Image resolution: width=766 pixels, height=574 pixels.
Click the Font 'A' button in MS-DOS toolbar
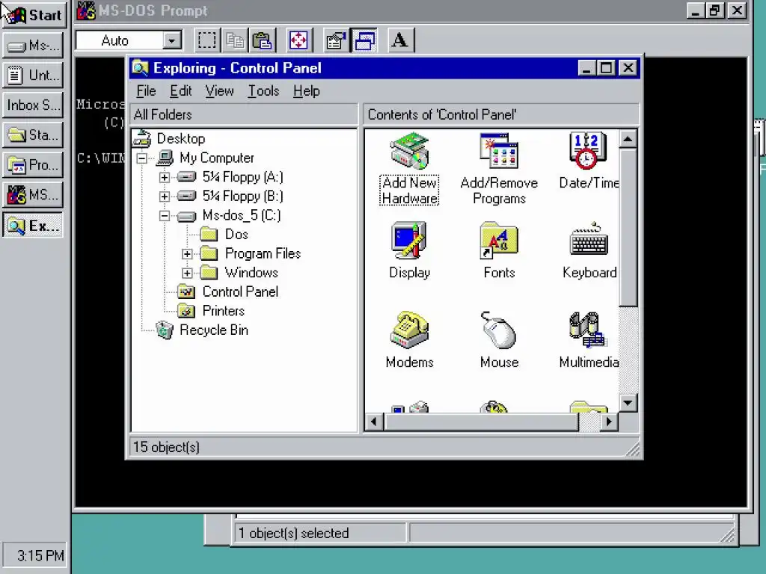(400, 40)
